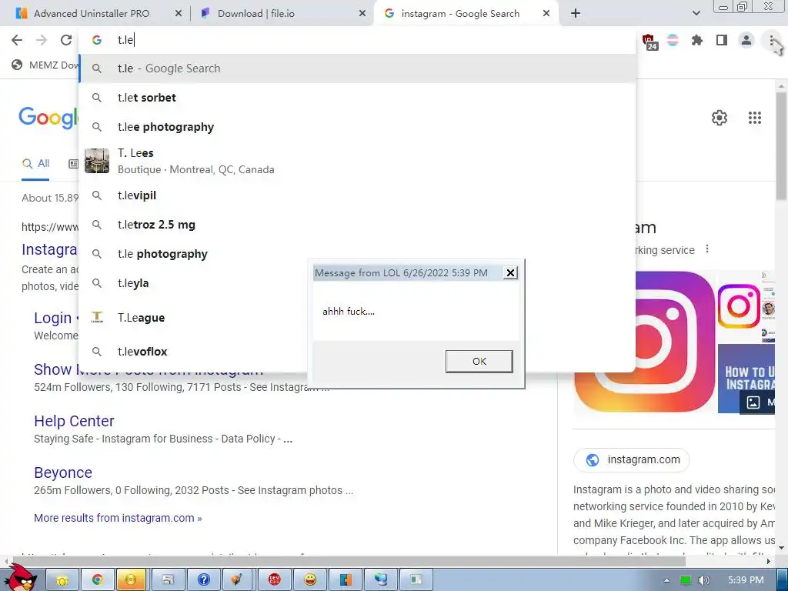Click the green monitor tray icon
The width and height of the screenshot is (788, 591).
(x=686, y=580)
